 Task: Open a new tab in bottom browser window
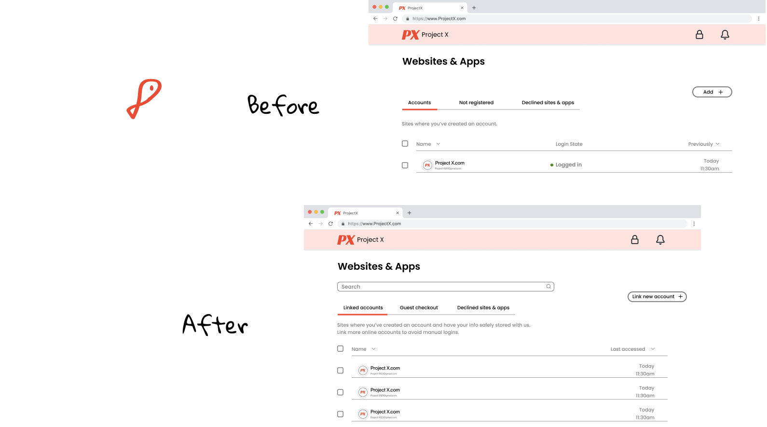point(409,213)
